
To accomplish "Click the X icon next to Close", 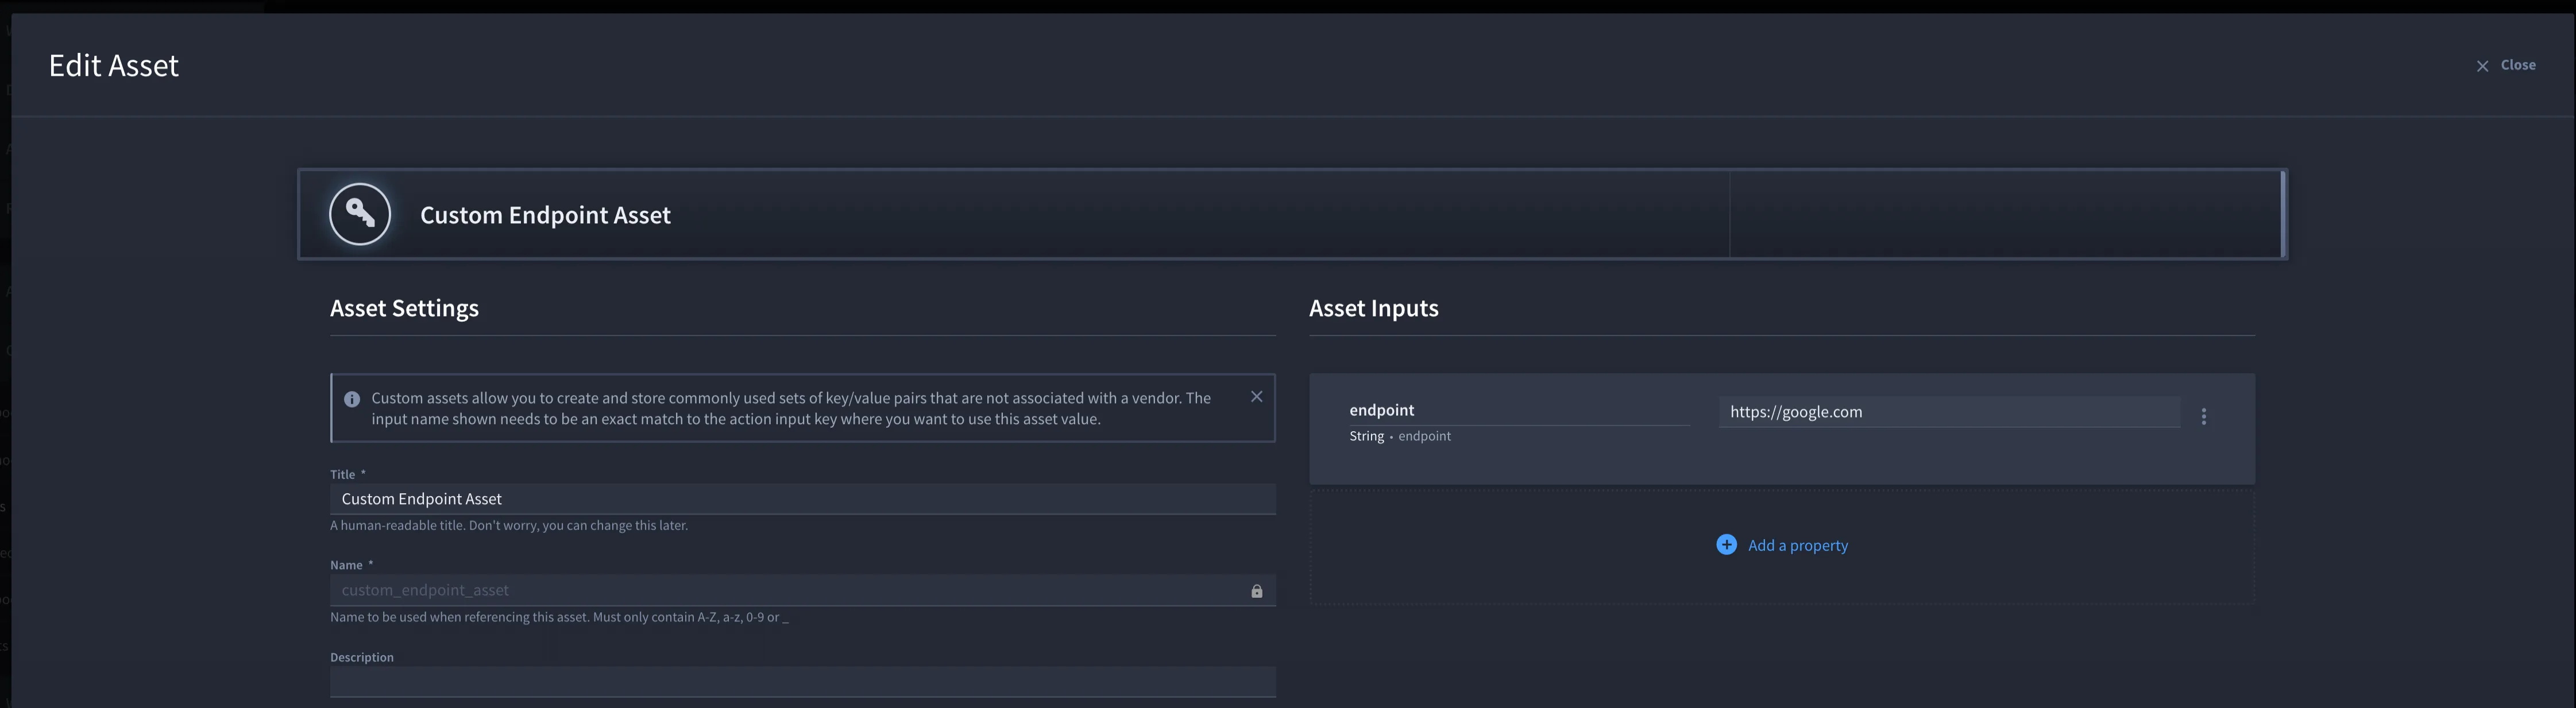I will (x=2482, y=66).
